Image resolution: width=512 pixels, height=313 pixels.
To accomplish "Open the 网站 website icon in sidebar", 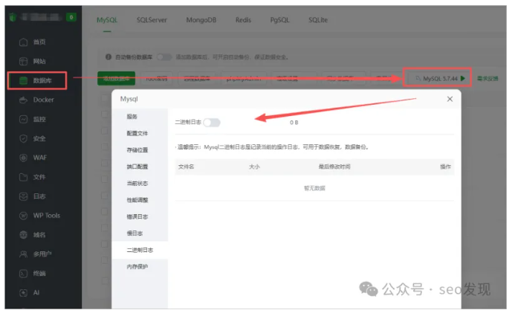I will pyautogui.click(x=24, y=62).
